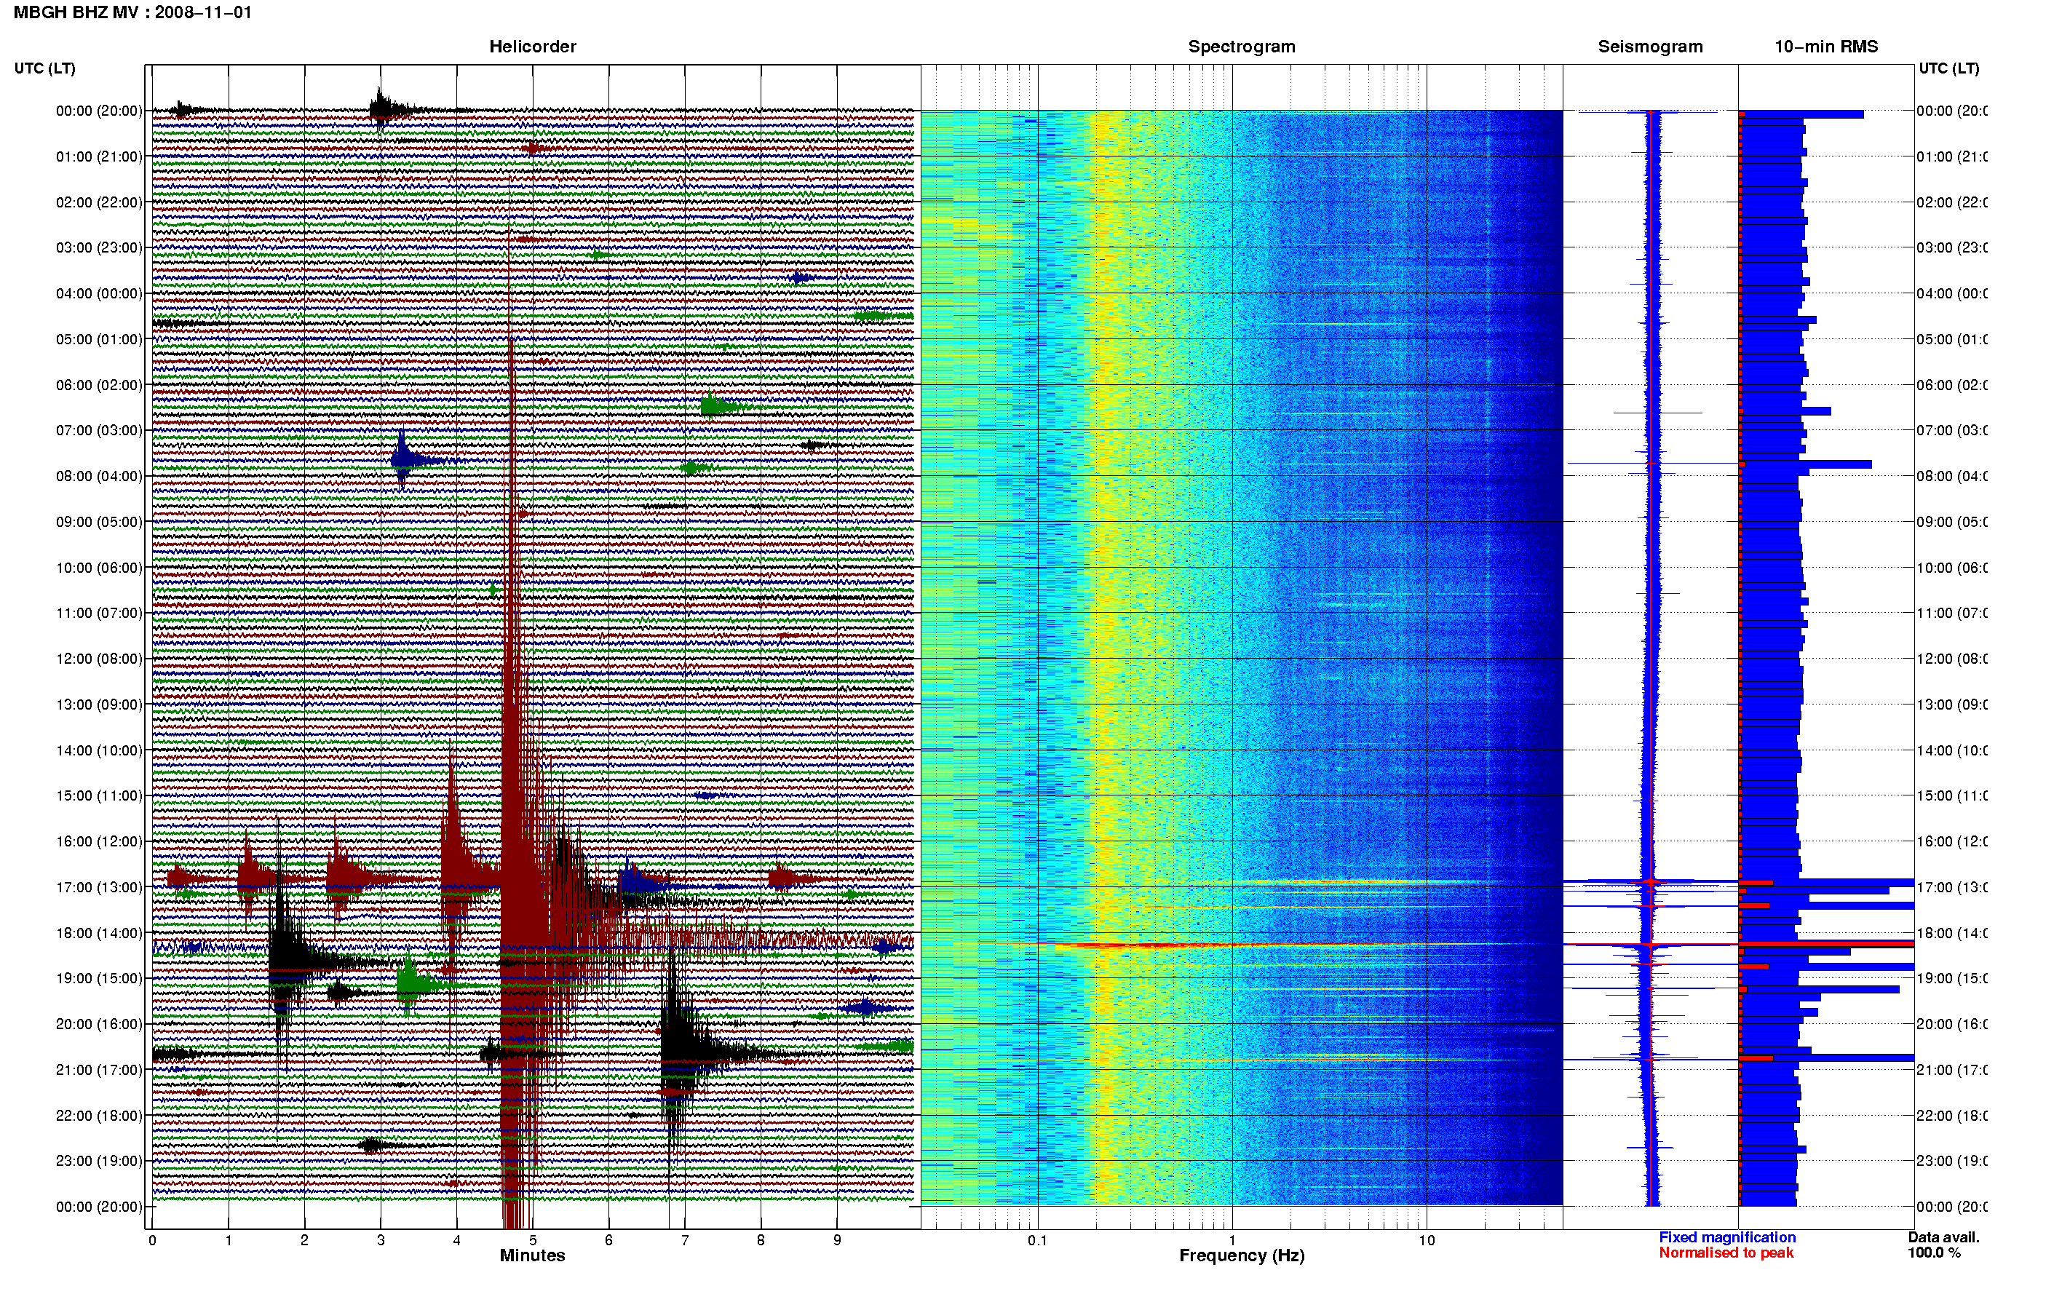The height and width of the screenshot is (1294, 2070).
Task: Click the '8' tick on the Minutes axis
Action: [x=761, y=1240]
